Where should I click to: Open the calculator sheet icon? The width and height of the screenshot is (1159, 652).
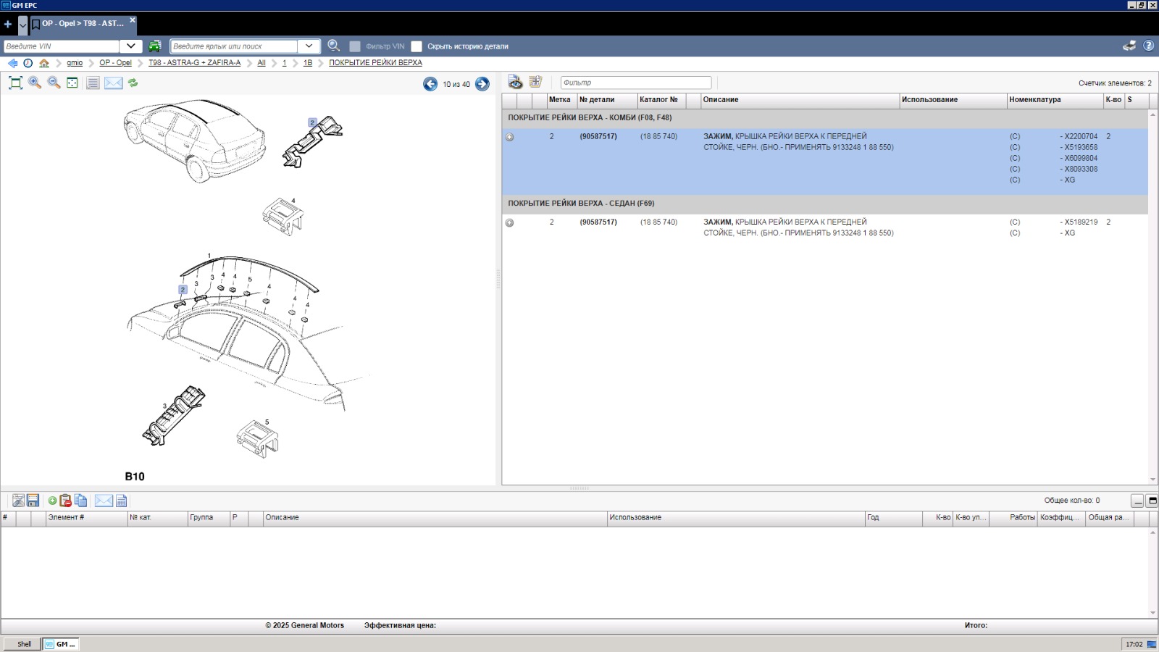122,501
